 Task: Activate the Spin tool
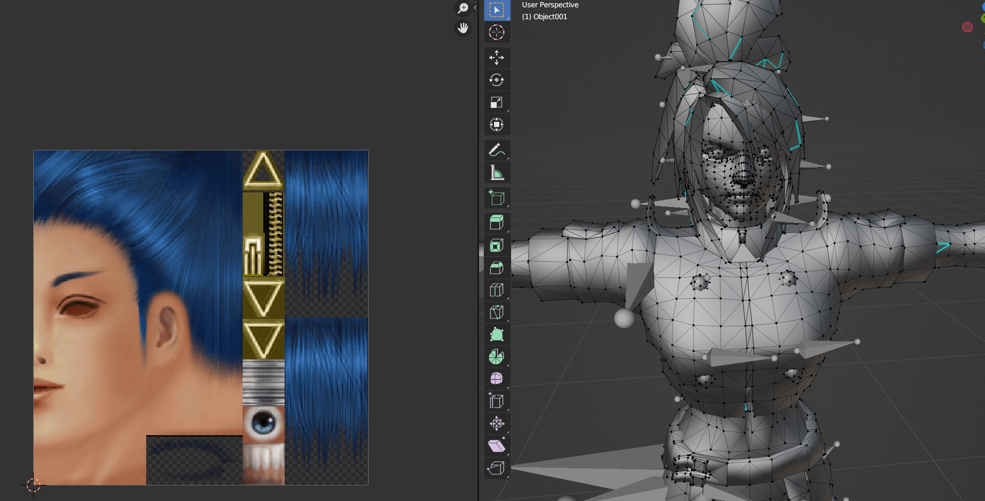pos(497,357)
